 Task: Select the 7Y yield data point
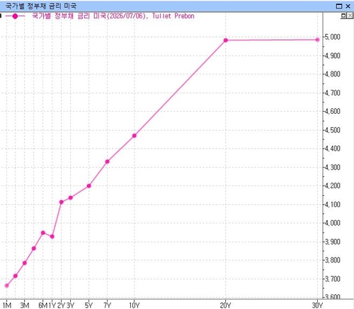point(107,161)
